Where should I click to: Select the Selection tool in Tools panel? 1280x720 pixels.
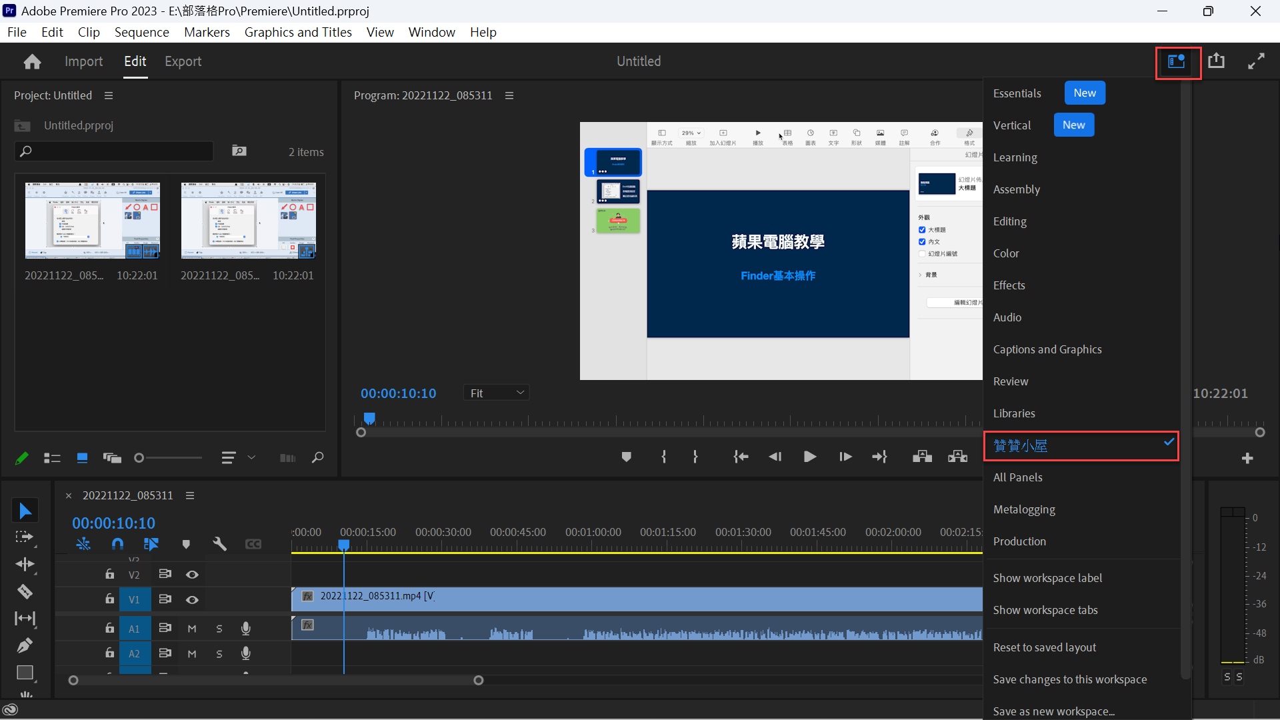click(25, 511)
